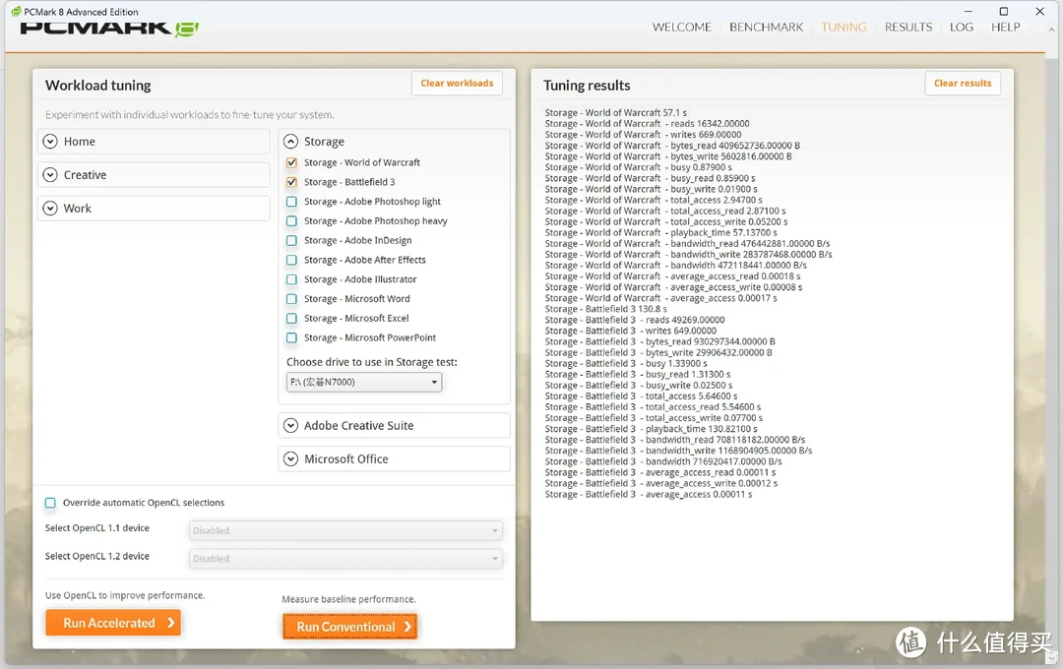The image size is (1063, 669).
Task: Maximize the PCMark window
Action: [1003, 12]
